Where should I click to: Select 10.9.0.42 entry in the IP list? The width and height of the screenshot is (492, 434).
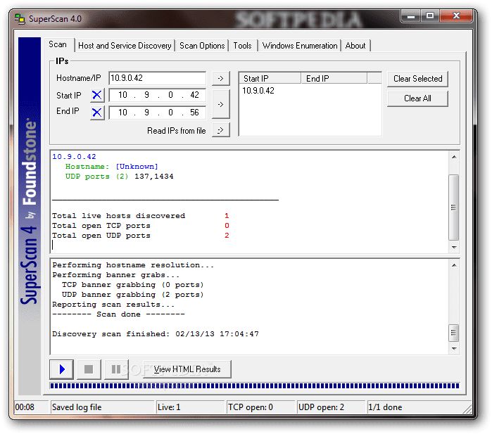click(x=259, y=91)
